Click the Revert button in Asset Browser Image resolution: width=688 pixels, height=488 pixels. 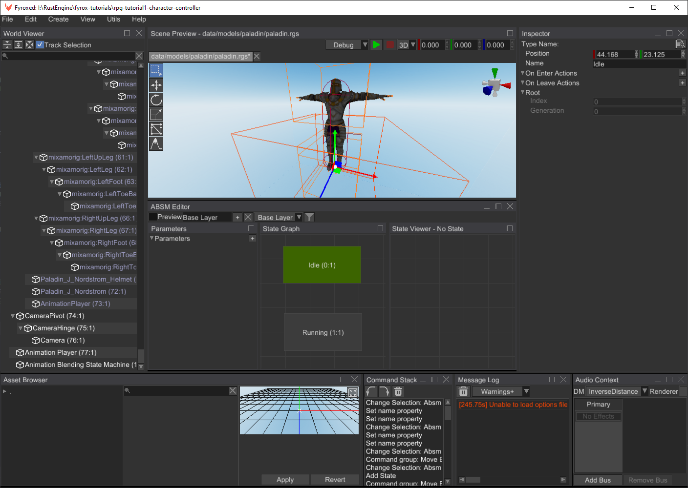click(x=335, y=480)
